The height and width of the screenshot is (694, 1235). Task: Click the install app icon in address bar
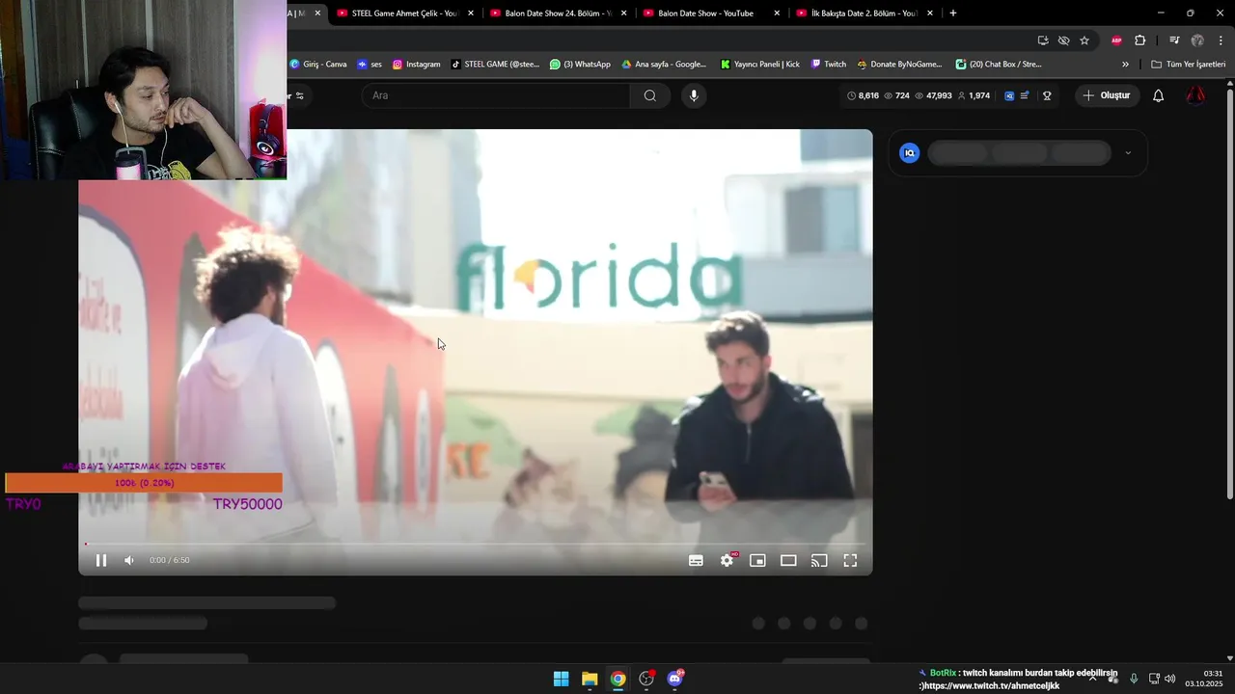point(1043,40)
